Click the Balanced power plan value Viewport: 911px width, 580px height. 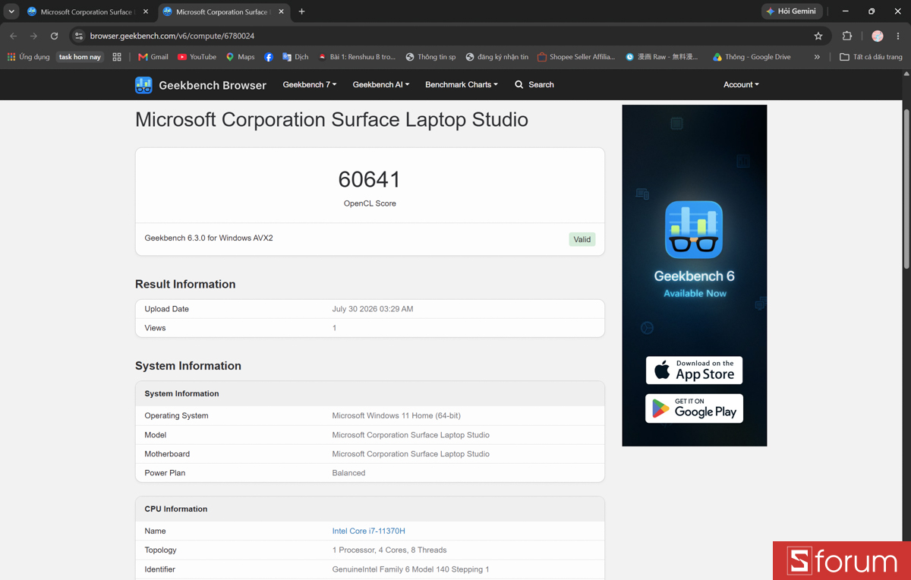click(348, 472)
